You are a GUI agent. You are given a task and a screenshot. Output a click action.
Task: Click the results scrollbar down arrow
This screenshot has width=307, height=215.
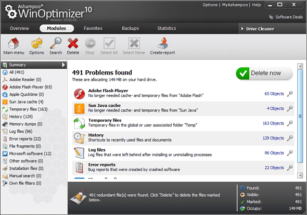300,175
